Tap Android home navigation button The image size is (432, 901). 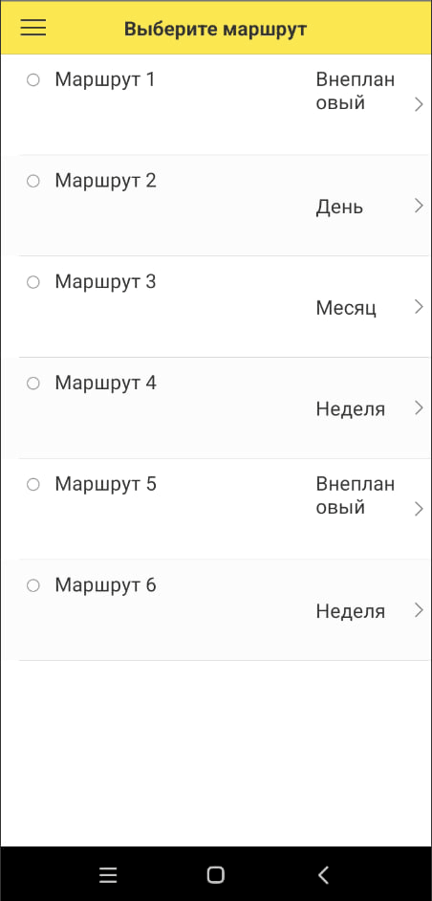click(x=215, y=874)
